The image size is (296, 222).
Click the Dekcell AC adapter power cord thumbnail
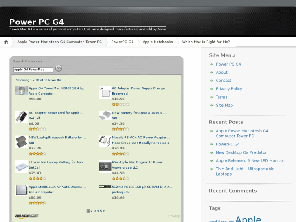[x=22, y=117]
